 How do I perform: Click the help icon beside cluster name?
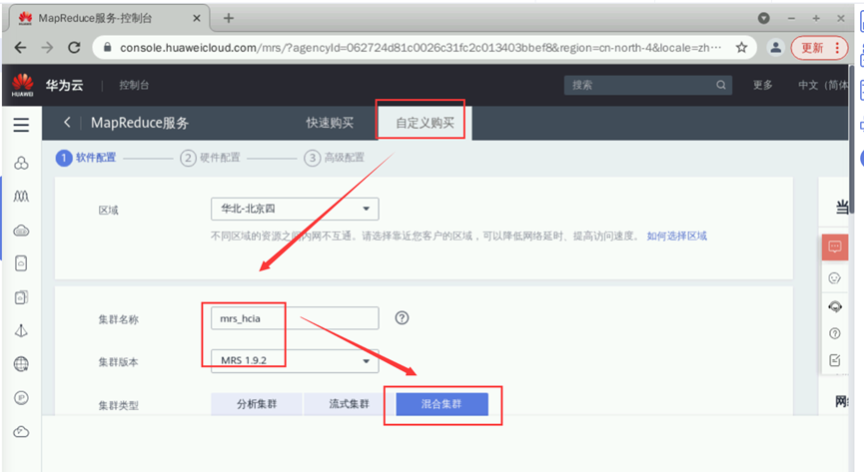tap(403, 317)
